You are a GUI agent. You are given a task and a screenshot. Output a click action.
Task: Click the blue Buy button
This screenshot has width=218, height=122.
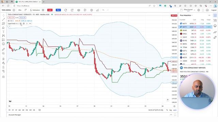click(58, 10)
